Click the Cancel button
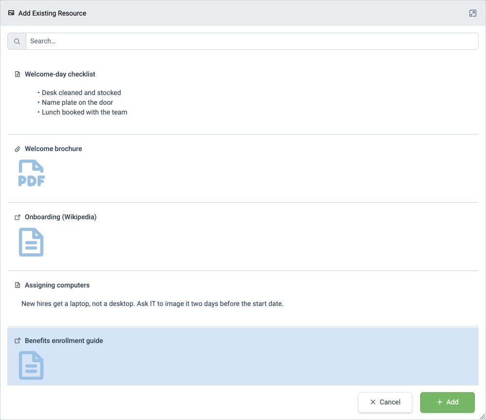This screenshot has height=420, width=486. click(x=385, y=402)
